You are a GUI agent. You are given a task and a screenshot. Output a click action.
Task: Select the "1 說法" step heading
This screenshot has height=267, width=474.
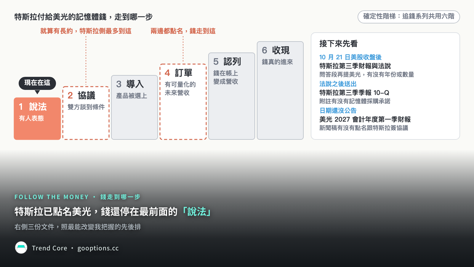[33, 107]
